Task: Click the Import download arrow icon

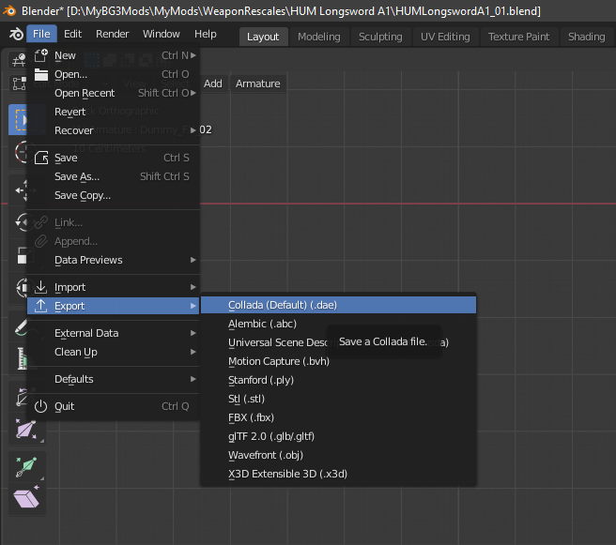Action: 41,287
